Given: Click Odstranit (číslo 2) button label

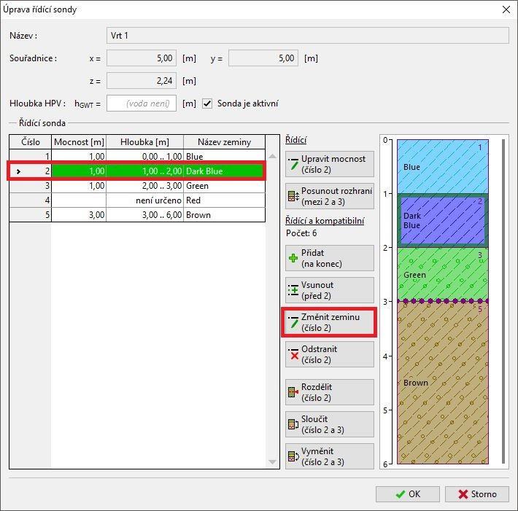Looking at the screenshot, I should 319,354.
